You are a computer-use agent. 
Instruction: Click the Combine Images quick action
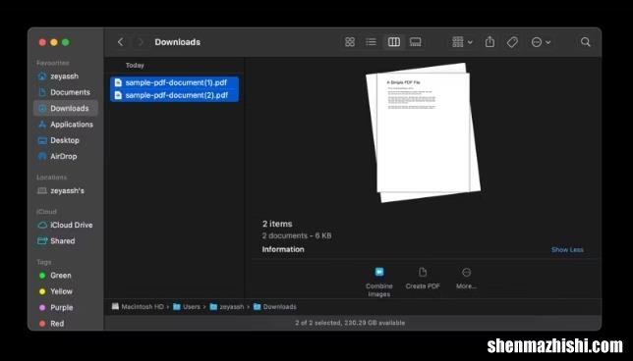click(378, 283)
